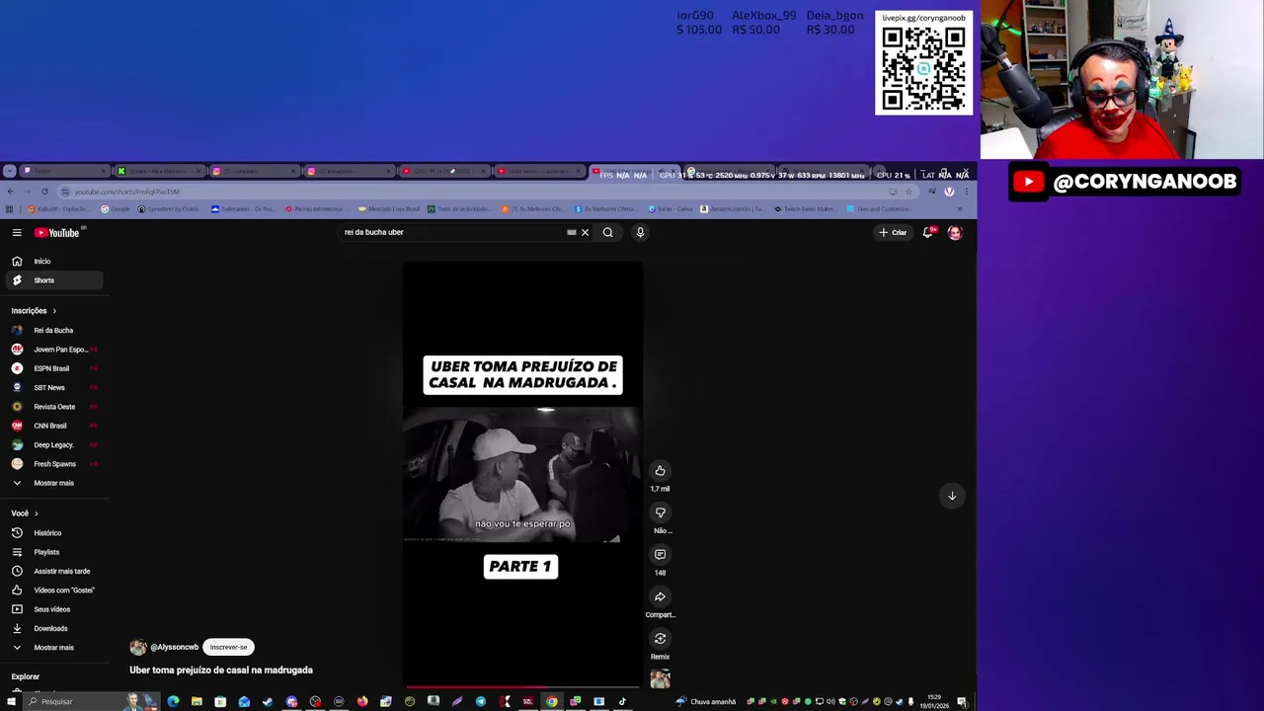Seek using the red short progress bar
Screen dimensions: 1264x711
click(x=522, y=686)
